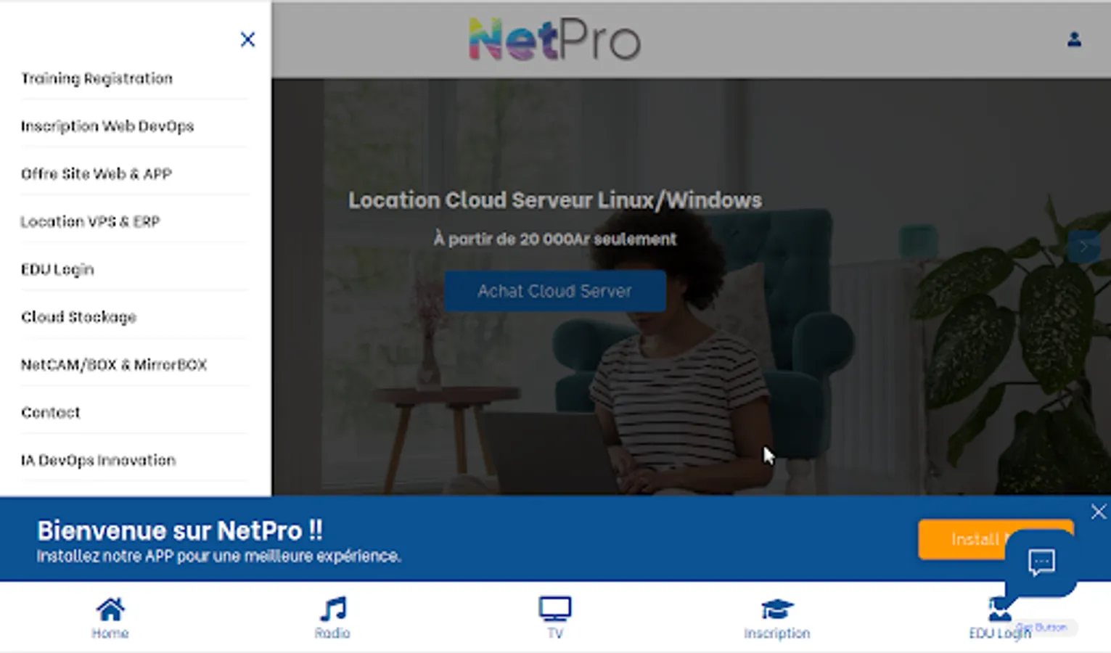Open the user account icon
The height and width of the screenshot is (653, 1111).
tap(1074, 39)
